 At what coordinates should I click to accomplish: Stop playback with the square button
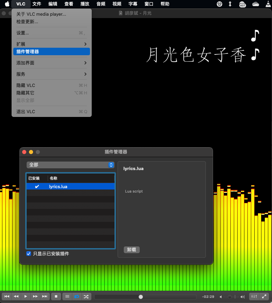coord(56,296)
